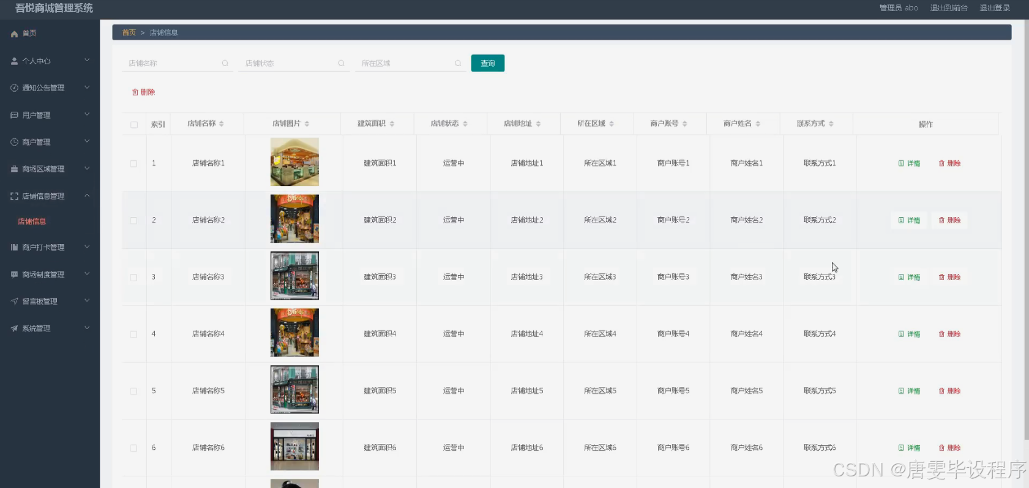Click the 用户管理 sidebar icon
1029x488 pixels.
pyautogui.click(x=14, y=115)
